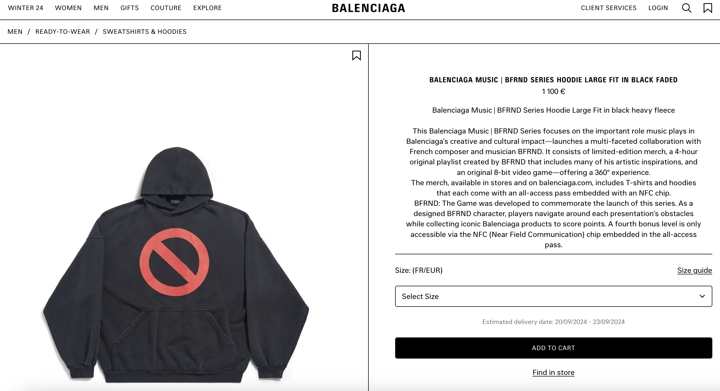The height and width of the screenshot is (391, 720).
Task: Open the Explore menu
Action: click(207, 8)
